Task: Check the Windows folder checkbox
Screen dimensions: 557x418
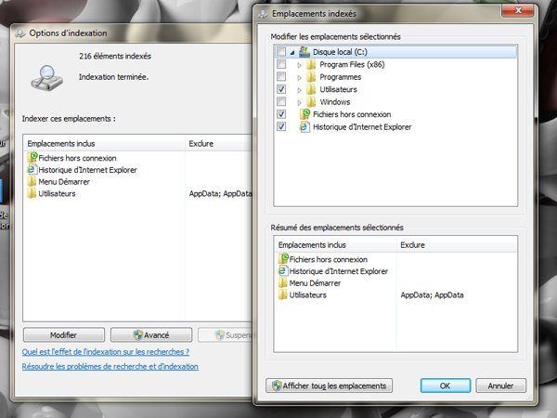Action: point(281,101)
